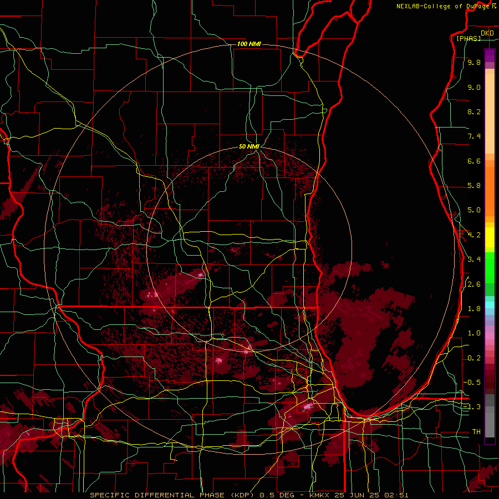Click the TH threshold label on the legend
Viewport: 499px width, 499px height.
click(476, 432)
